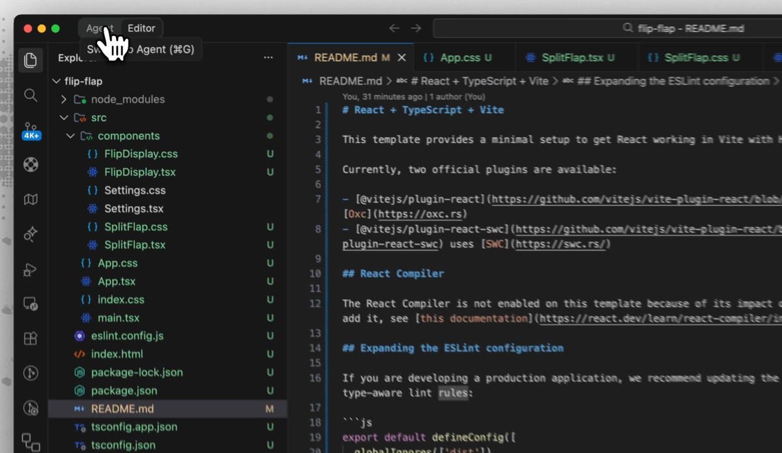Expand the node_modules folder
The width and height of the screenshot is (782, 453).
63,100
